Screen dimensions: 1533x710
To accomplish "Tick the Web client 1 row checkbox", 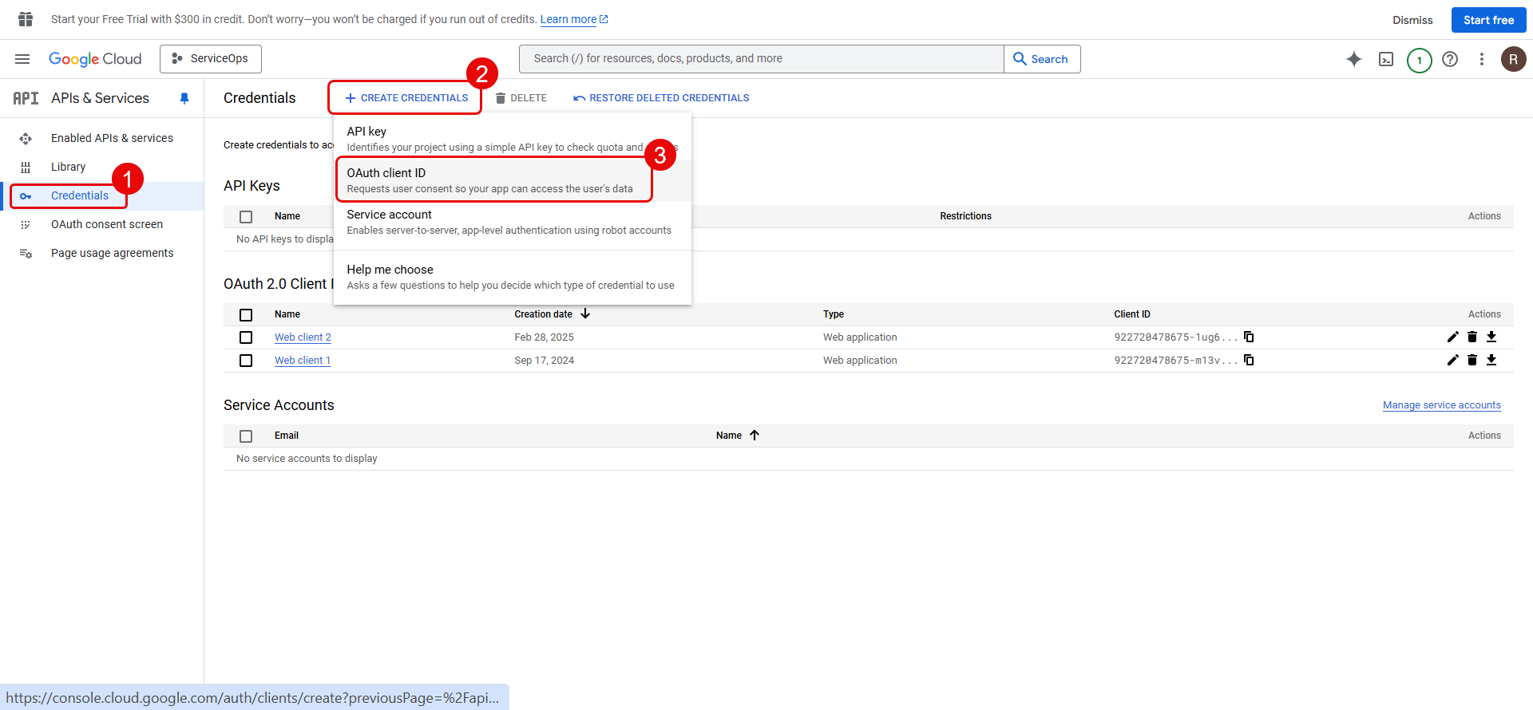I will [x=246, y=361].
